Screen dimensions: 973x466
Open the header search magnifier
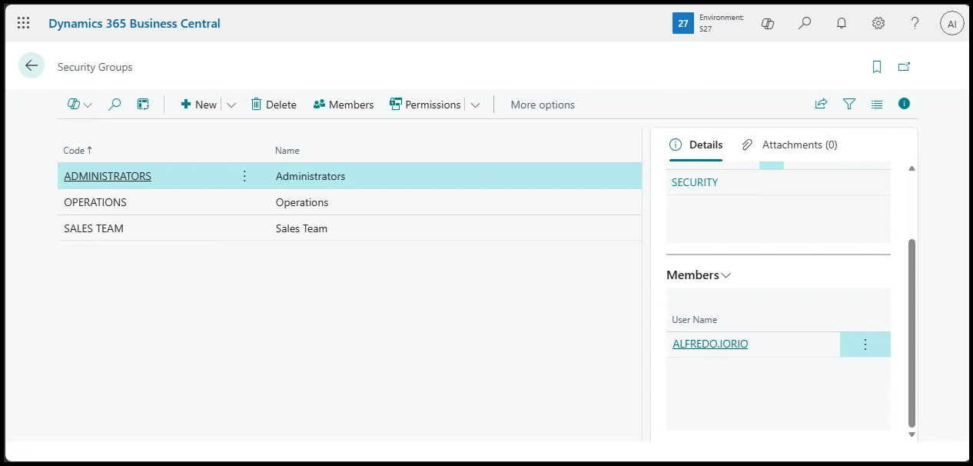pos(804,23)
